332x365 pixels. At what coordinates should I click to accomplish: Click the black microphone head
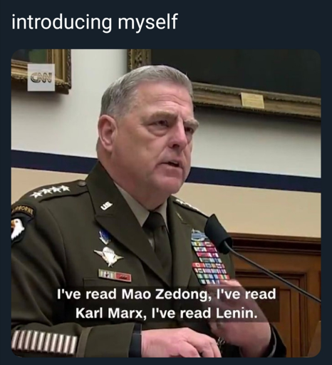coord(218,235)
